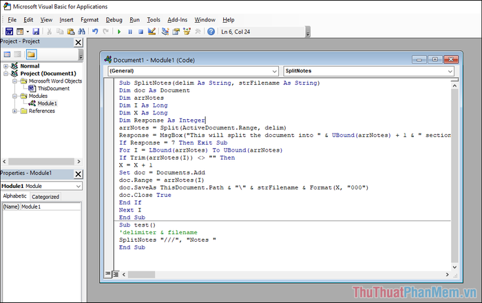
Task: Select Module1 in project tree
Action: coord(48,103)
